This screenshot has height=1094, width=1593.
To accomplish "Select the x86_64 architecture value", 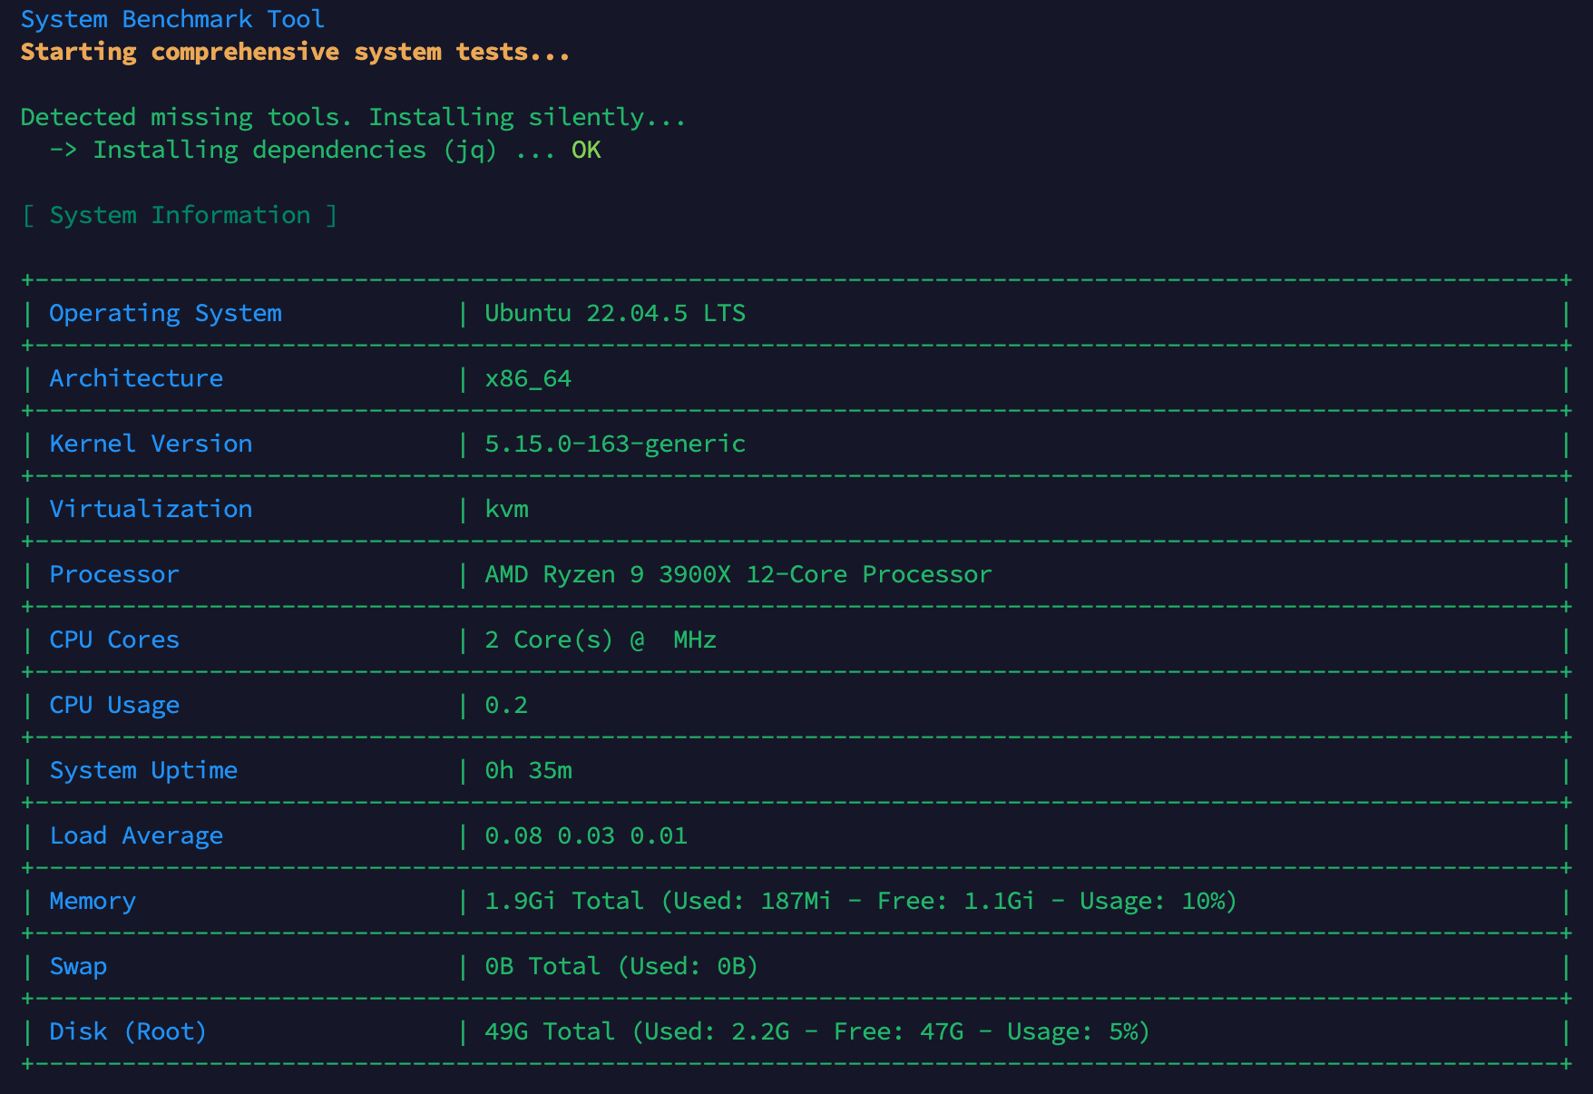I will (x=528, y=378).
